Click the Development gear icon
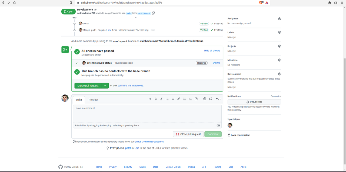346x172 pixels. pos(280,74)
